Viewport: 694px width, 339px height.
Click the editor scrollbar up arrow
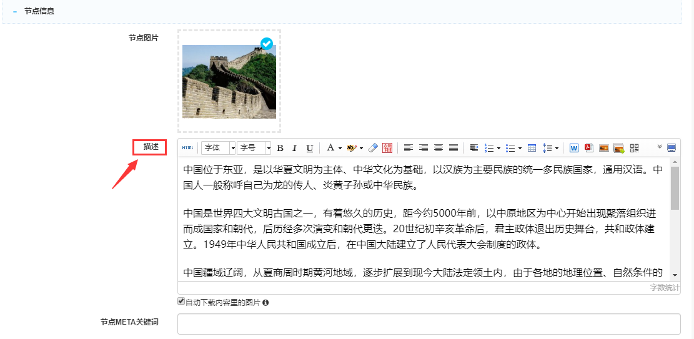pyautogui.click(x=675, y=162)
